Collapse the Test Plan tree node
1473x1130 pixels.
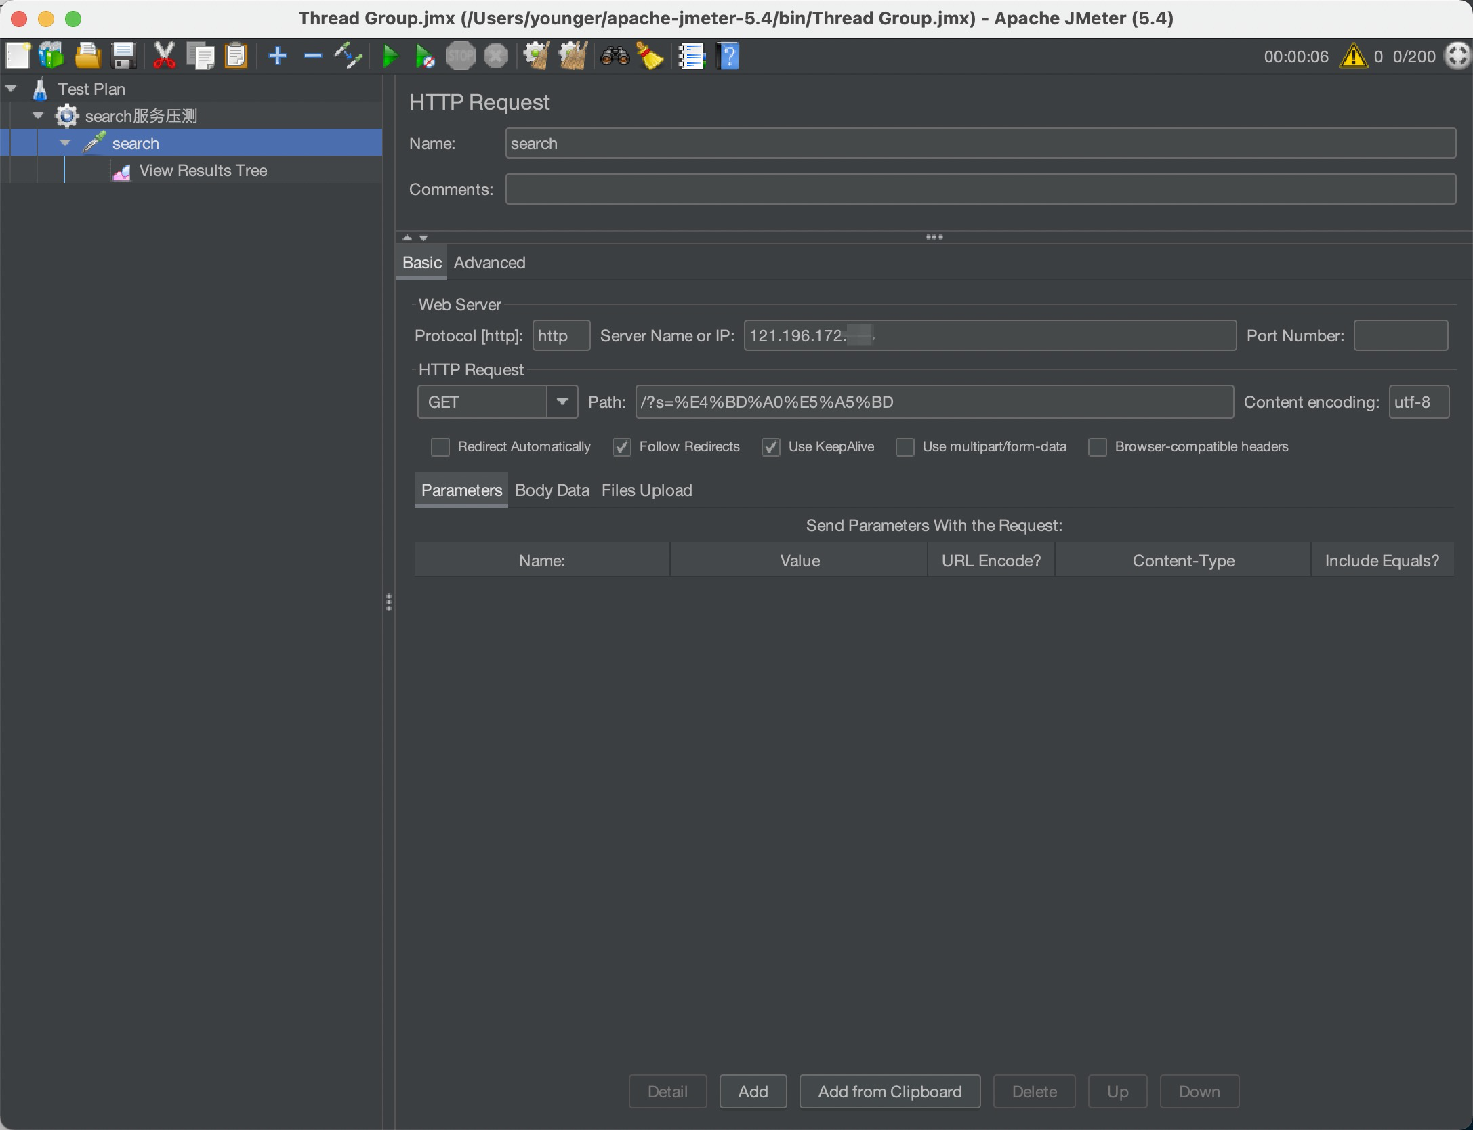point(11,89)
